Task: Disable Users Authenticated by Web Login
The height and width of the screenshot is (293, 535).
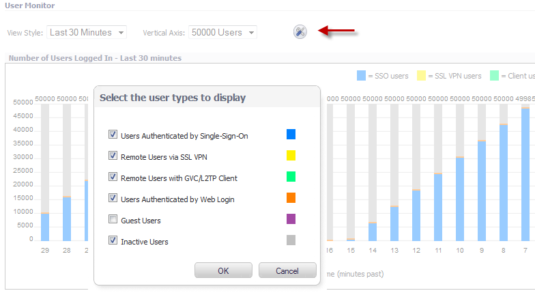Action: coord(113,198)
